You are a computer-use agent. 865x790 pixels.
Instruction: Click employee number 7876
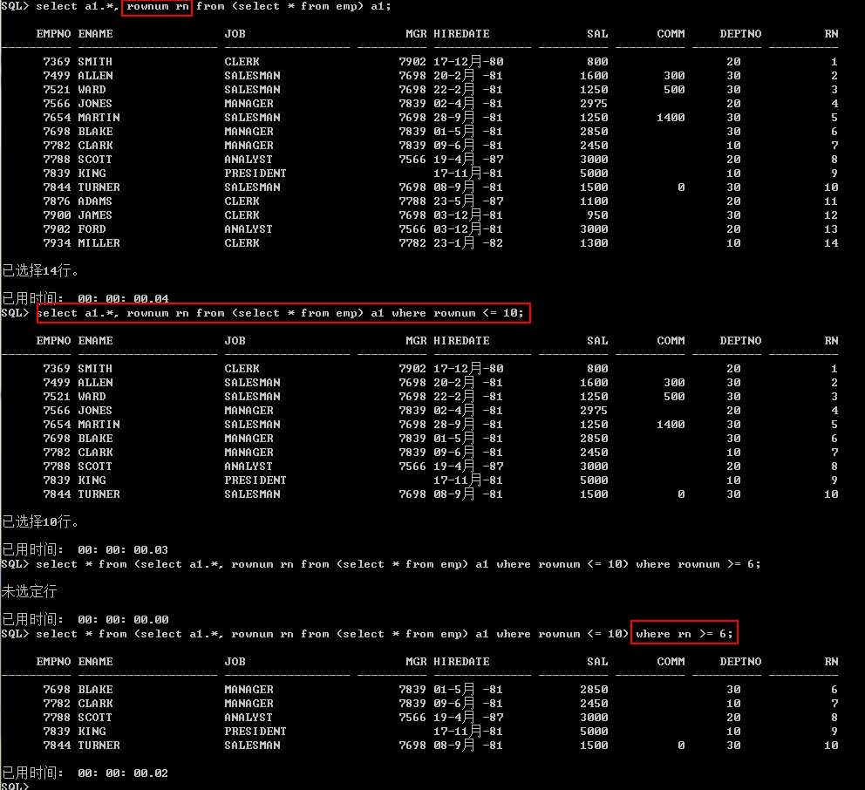pyautogui.click(x=57, y=201)
